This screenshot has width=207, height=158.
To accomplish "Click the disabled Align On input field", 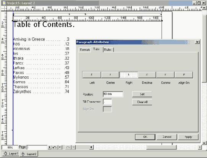I will click(107, 109).
